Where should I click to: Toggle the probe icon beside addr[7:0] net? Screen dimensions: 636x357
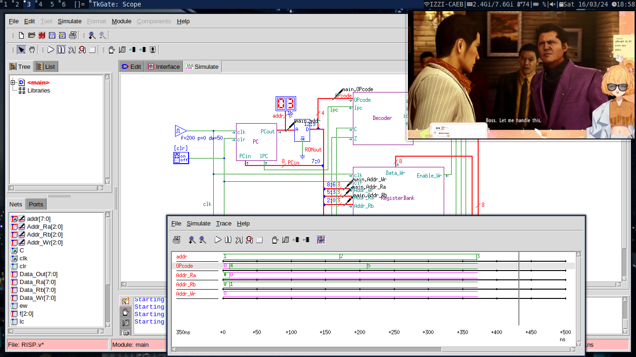pos(22,219)
